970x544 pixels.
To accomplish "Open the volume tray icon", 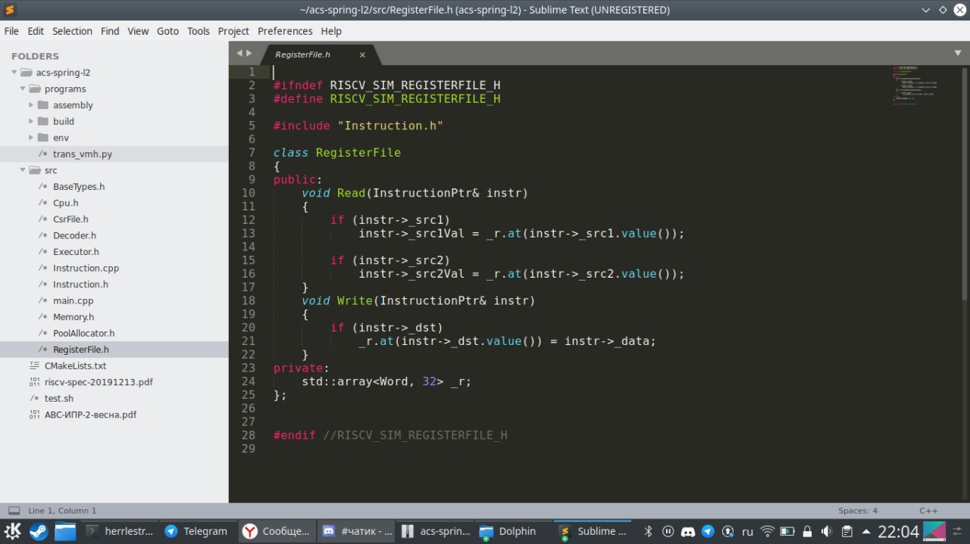I will tap(828, 531).
